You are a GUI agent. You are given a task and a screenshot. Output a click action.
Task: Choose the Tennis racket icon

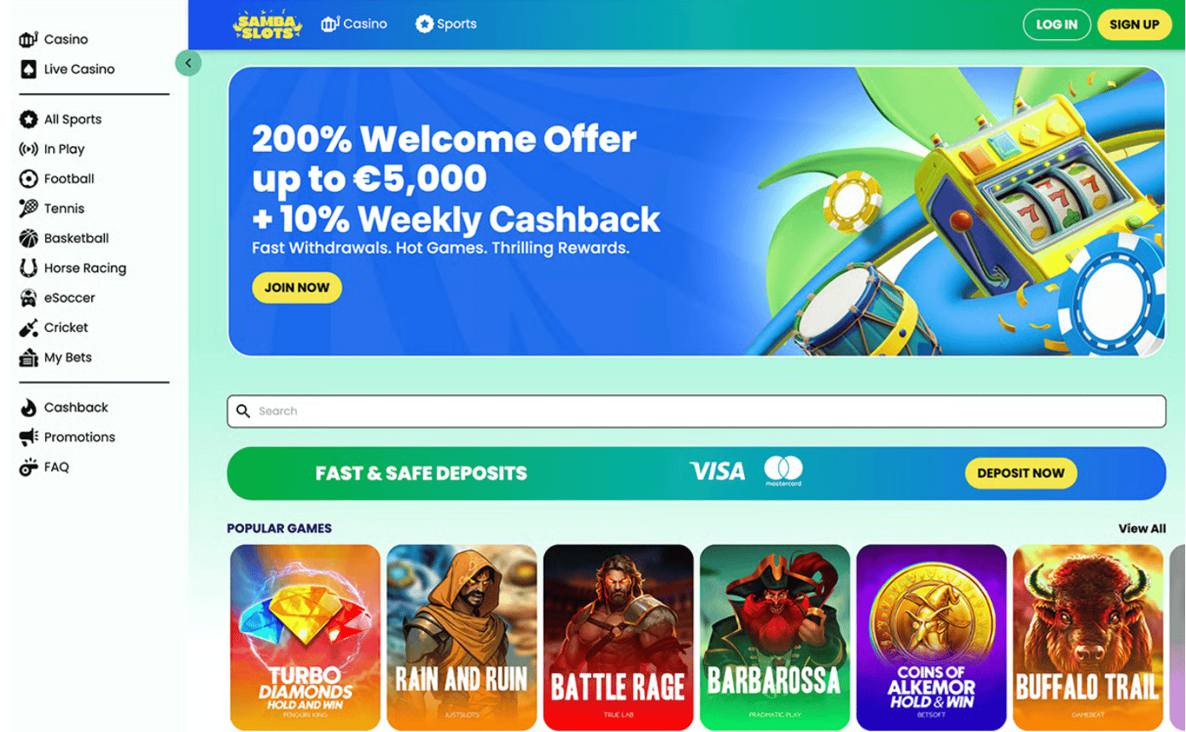29,208
